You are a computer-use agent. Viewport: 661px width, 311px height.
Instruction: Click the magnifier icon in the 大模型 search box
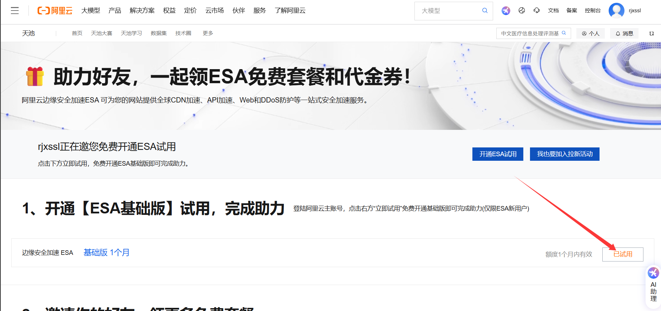tap(485, 11)
